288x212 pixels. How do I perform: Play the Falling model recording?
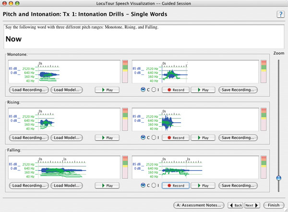pos(107,186)
